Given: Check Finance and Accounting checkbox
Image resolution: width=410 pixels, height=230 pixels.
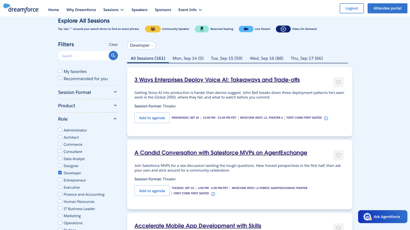Looking at the screenshot, I should coord(60,194).
